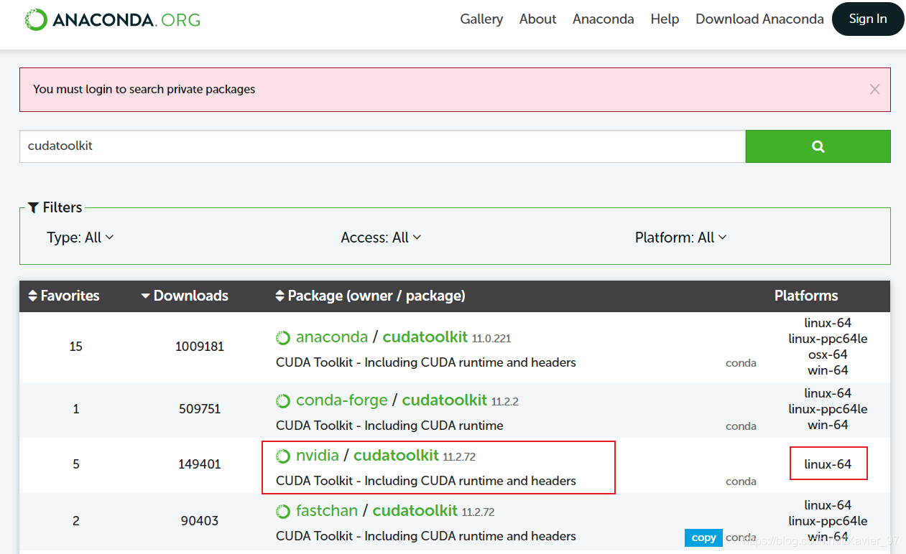The width and height of the screenshot is (906, 554).
Task: Select linux-64 platform in nvidia row
Action: click(x=828, y=464)
